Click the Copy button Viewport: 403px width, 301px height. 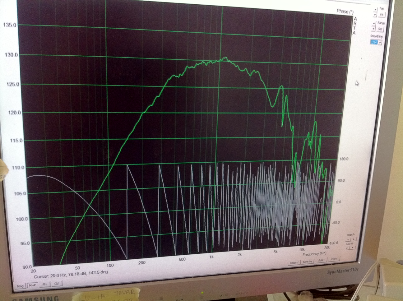(x=334, y=259)
